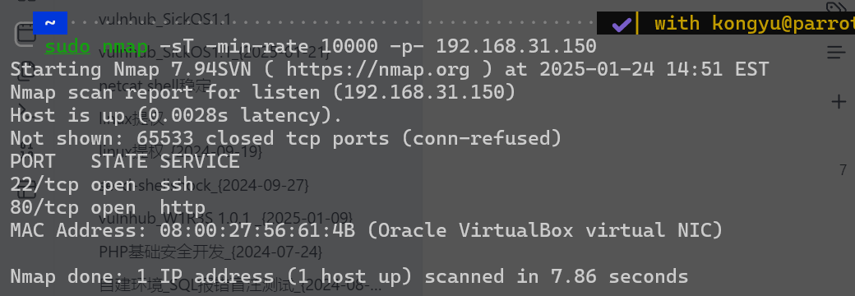Open the SQL报错盲注测试 note

coord(240,285)
